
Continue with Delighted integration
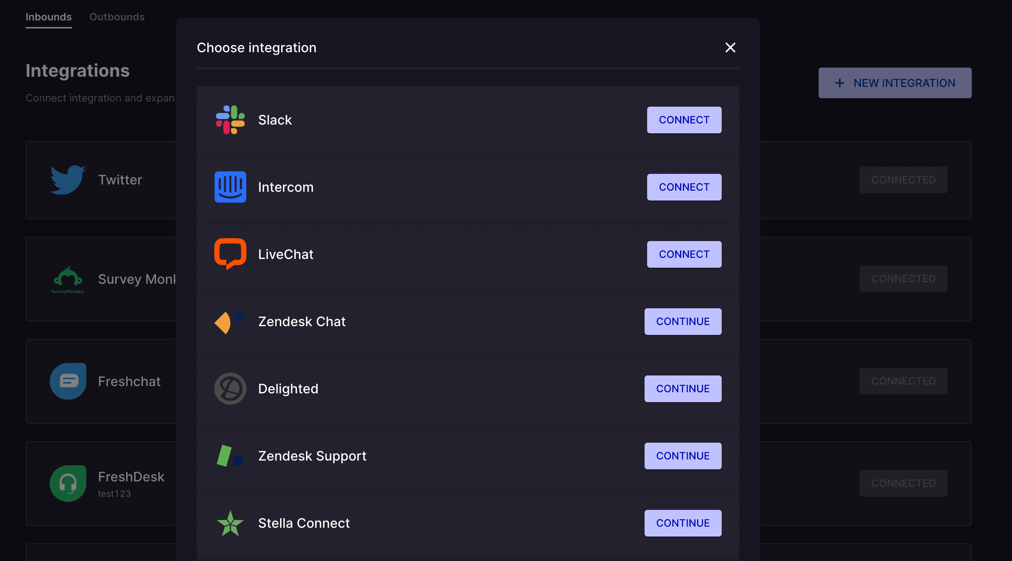coord(682,389)
